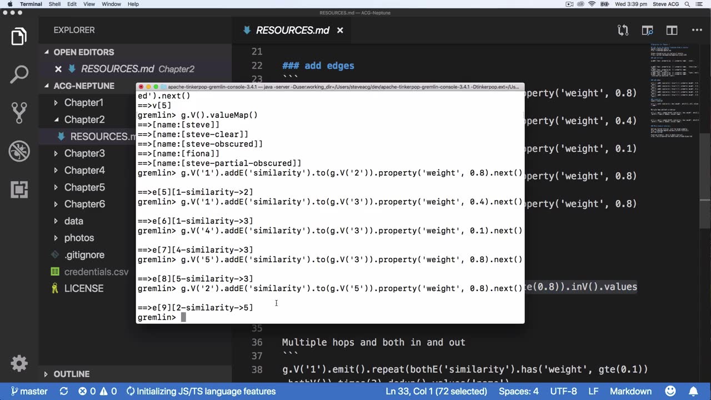Click the Ln 33, Col 1 position indicator
Screen dimensions: 711x400
[436, 391]
